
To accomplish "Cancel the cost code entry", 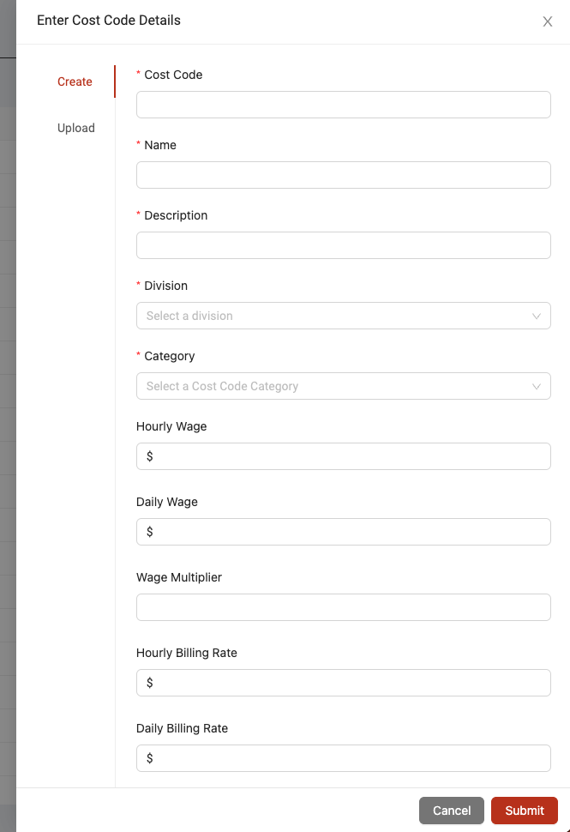I will coord(451,811).
